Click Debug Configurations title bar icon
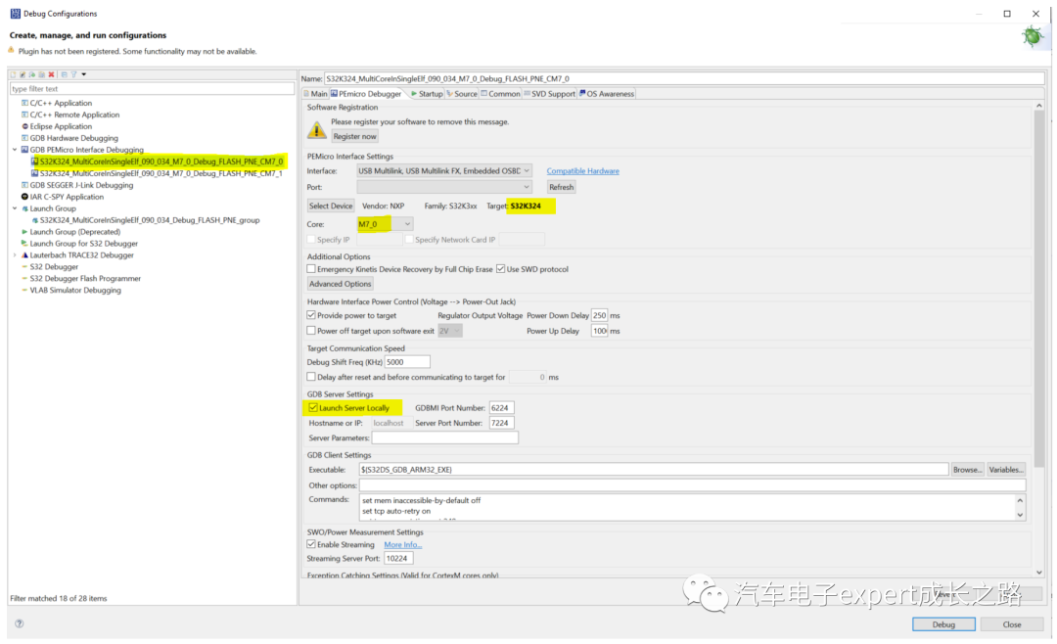 pyautogui.click(x=15, y=14)
